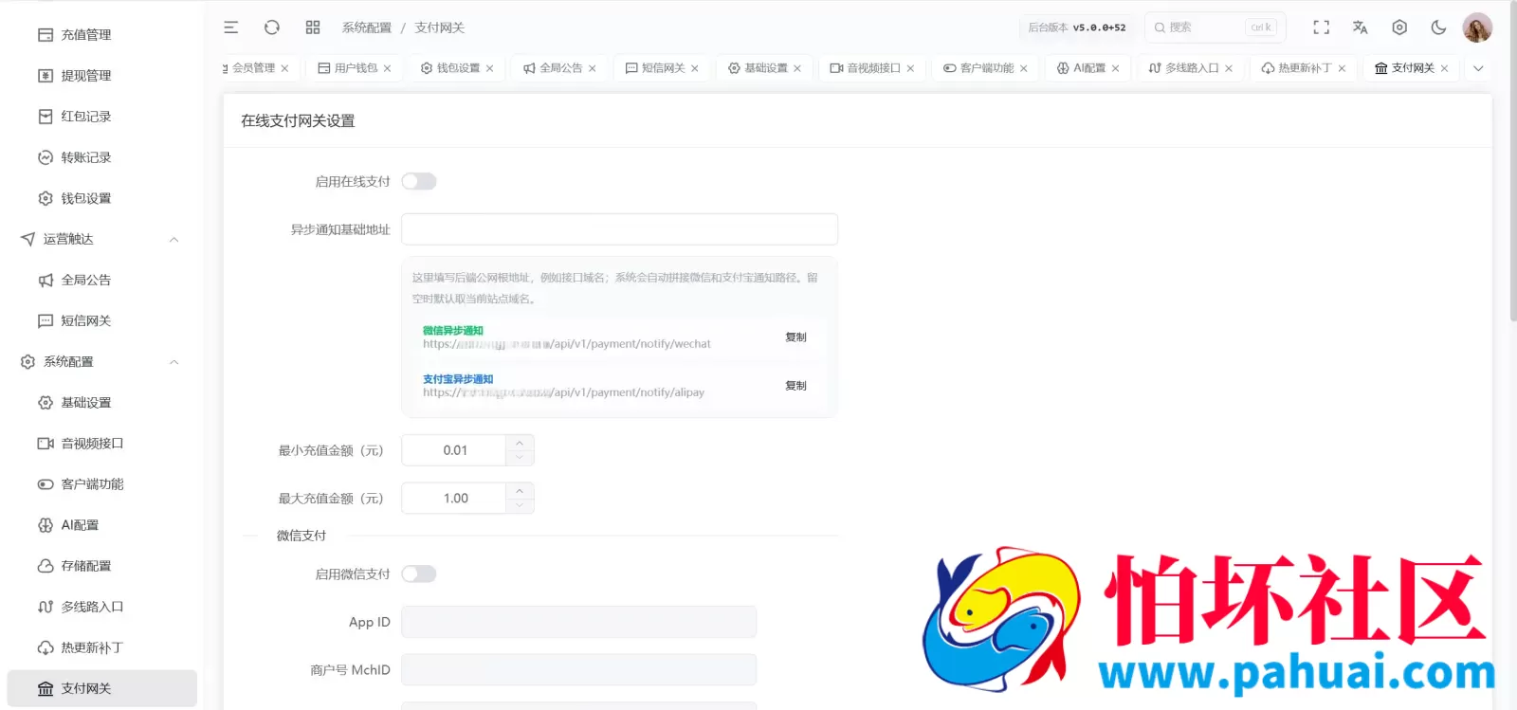
Task: Enter fullscreen with the expand icon
Action: click(x=1321, y=27)
